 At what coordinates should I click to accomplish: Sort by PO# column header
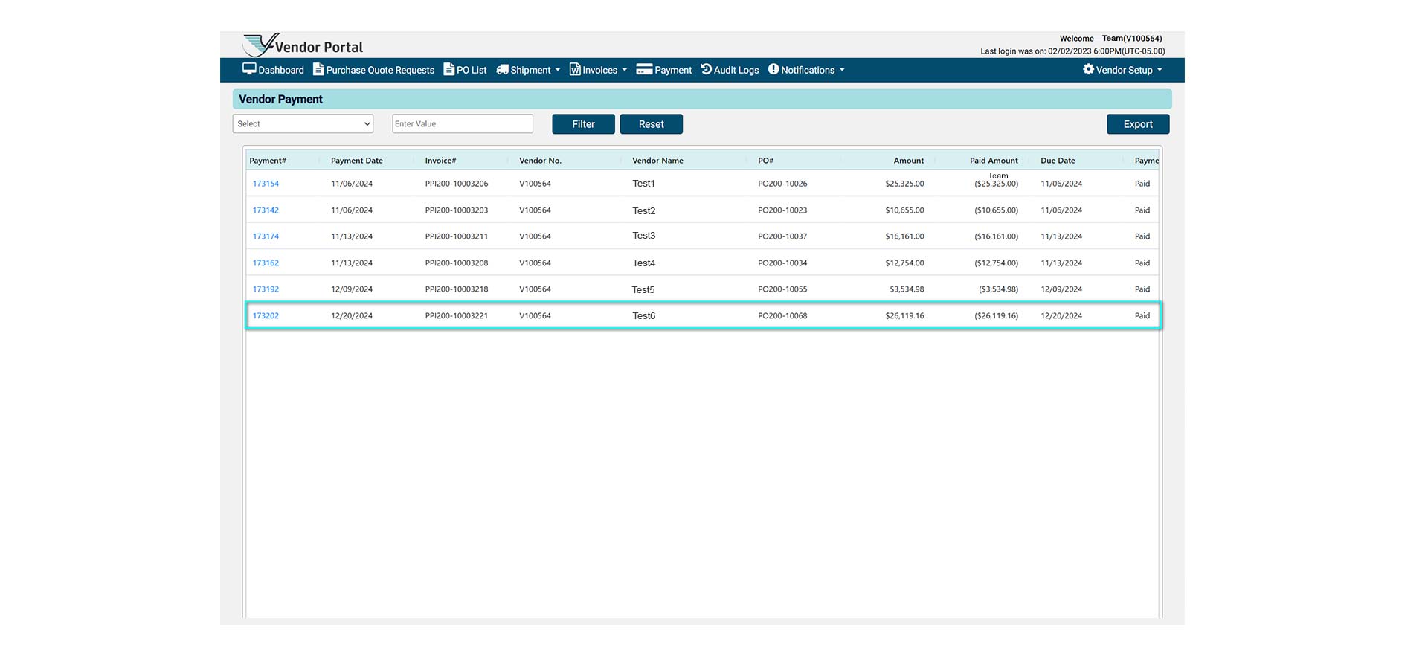(766, 161)
